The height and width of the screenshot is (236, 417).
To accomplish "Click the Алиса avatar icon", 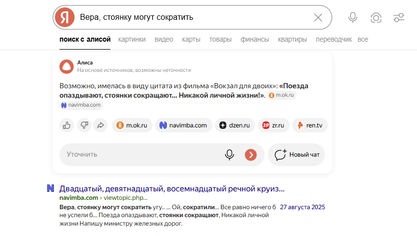I will tap(66, 66).
